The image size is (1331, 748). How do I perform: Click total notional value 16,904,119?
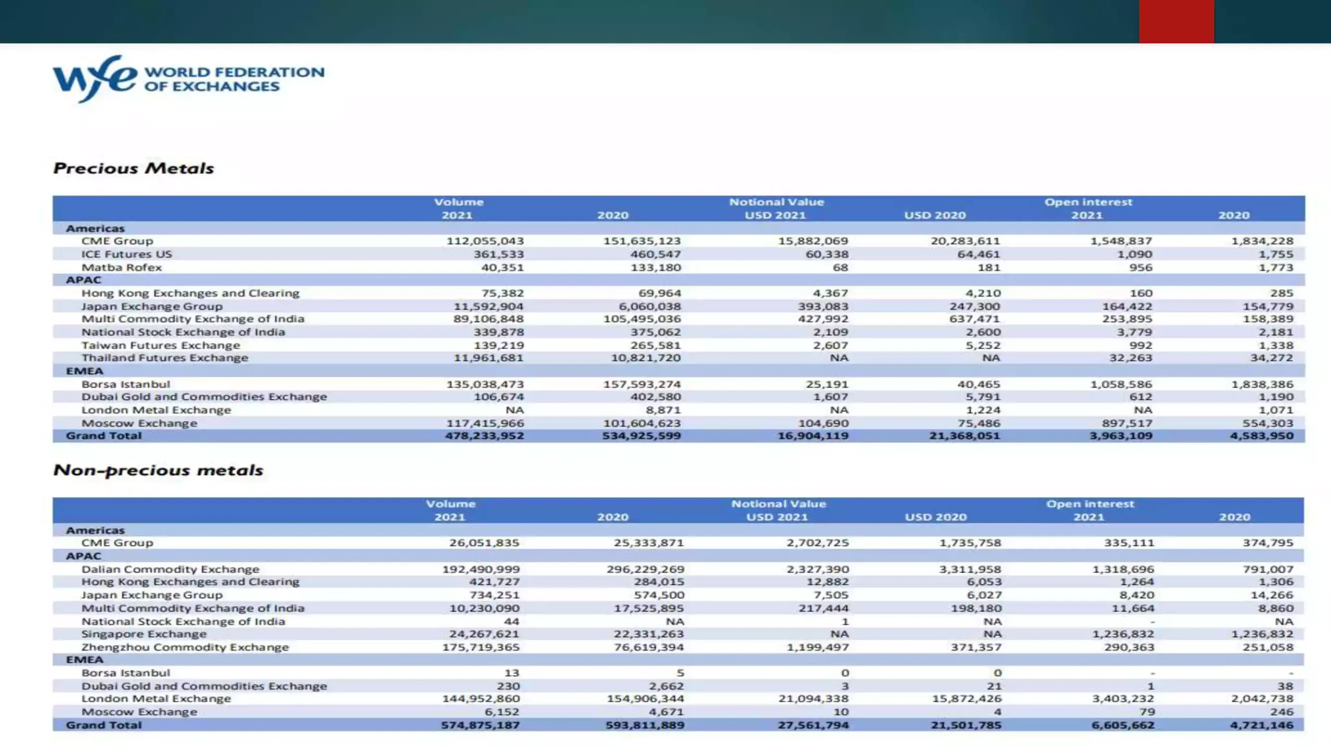click(x=813, y=436)
